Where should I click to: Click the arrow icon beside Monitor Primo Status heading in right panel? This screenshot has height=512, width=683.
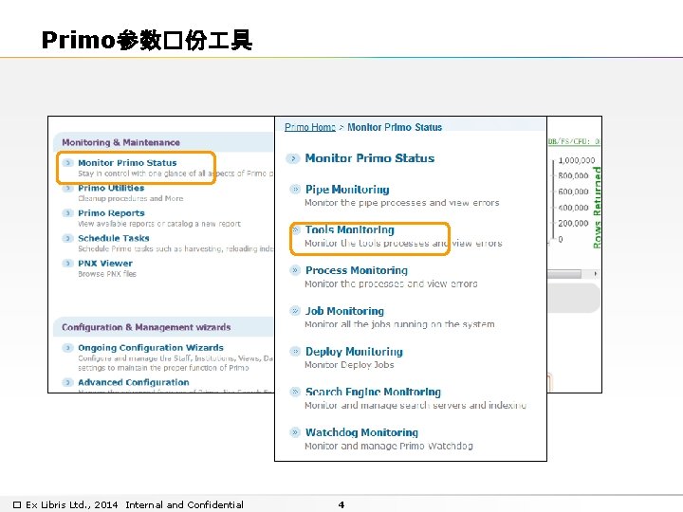[x=293, y=158]
